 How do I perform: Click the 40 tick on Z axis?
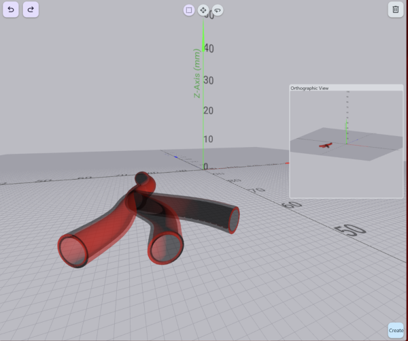point(209,49)
